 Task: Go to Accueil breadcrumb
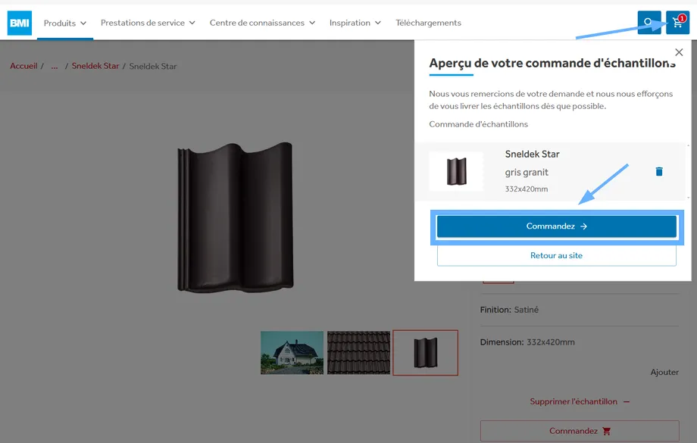pos(23,66)
